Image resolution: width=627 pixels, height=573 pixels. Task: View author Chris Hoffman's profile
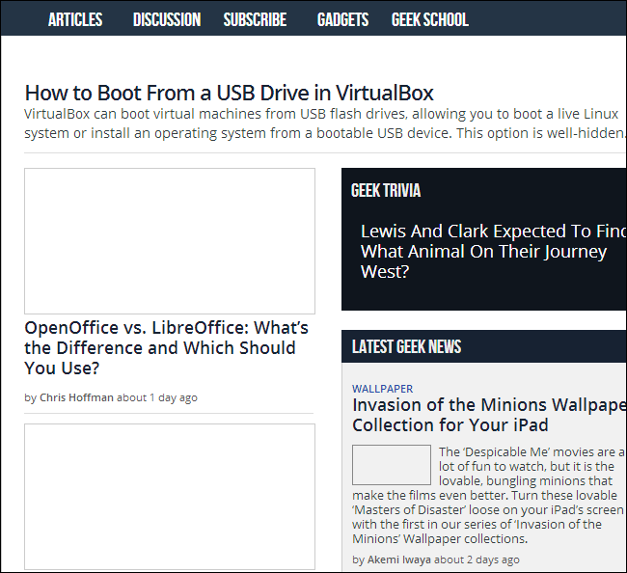pyautogui.click(x=76, y=397)
